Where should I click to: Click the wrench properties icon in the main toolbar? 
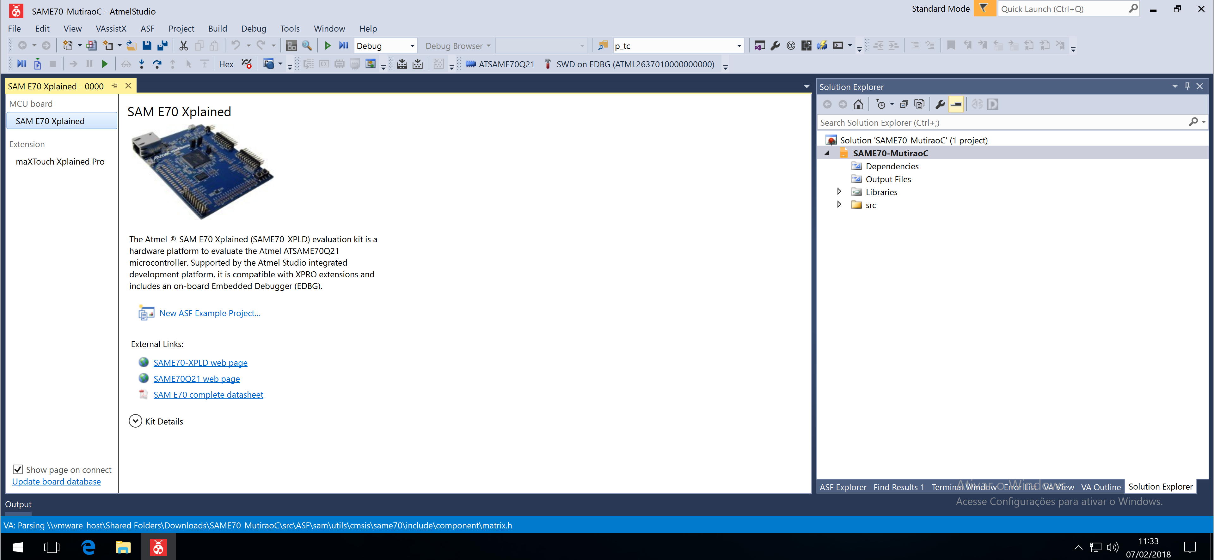(775, 46)
